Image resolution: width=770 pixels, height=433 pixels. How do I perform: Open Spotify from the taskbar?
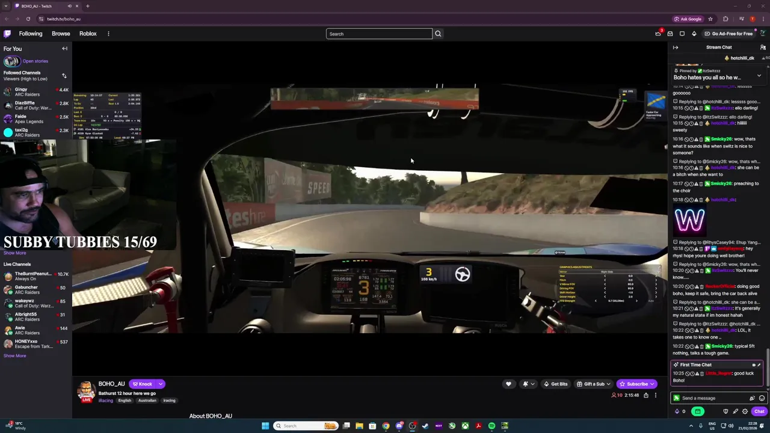pyautogui.click(x=491, y=426)
